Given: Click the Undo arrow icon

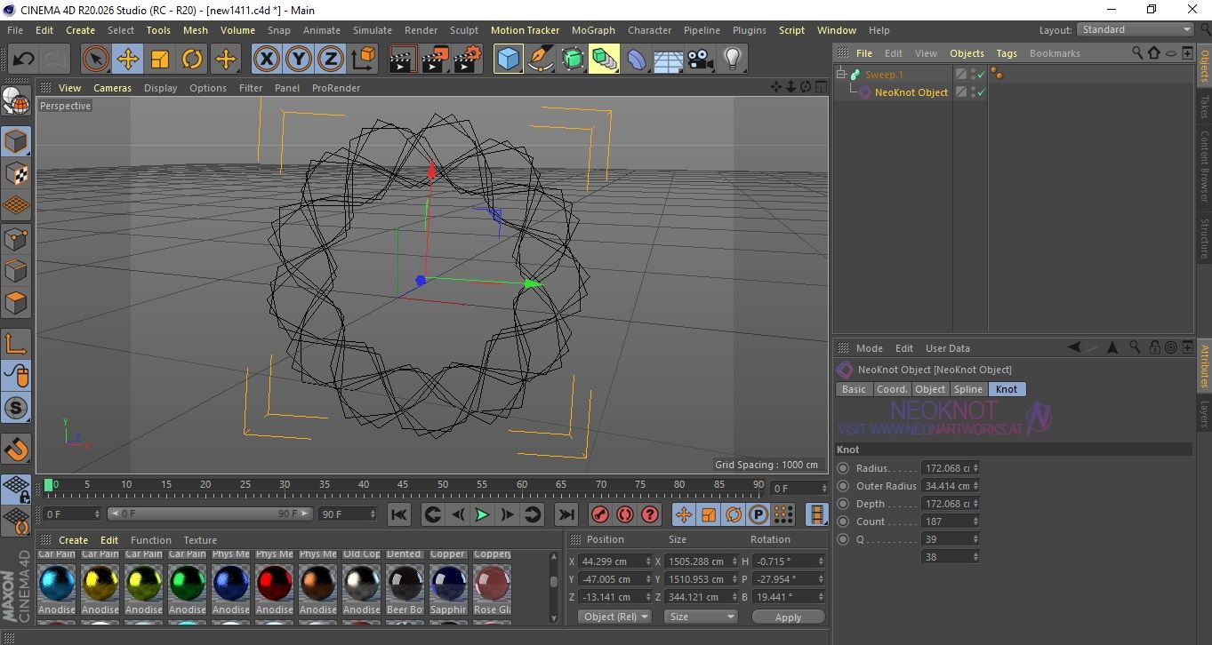Looking at the screenshot, I should 24,60.
